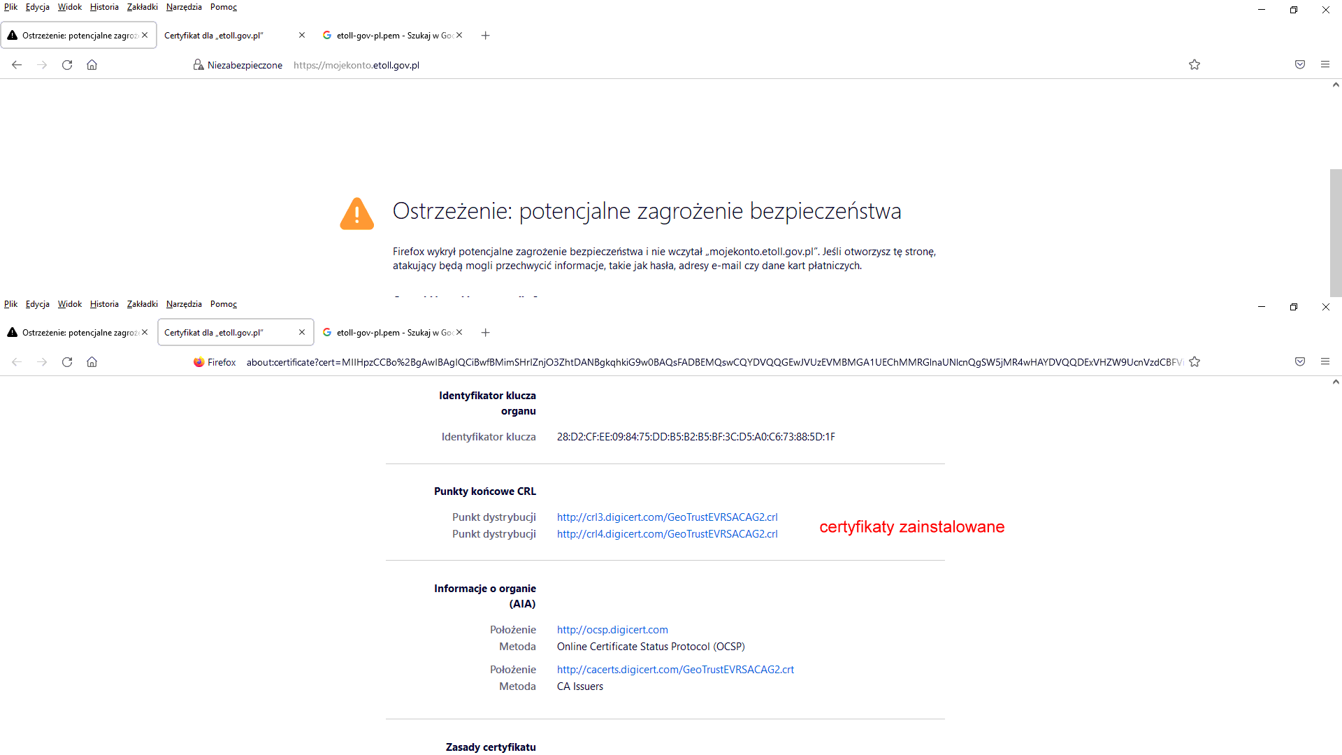Click the key identifier value 28:D2:CF:EE
This screenshot has width=1342, height=755.
[695, 437]
